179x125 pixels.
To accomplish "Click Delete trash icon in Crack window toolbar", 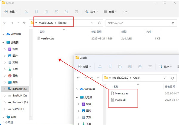I will (150, 67).
